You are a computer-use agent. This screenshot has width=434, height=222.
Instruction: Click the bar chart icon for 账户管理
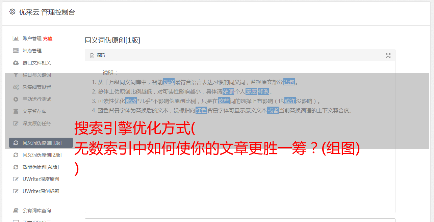16,38
